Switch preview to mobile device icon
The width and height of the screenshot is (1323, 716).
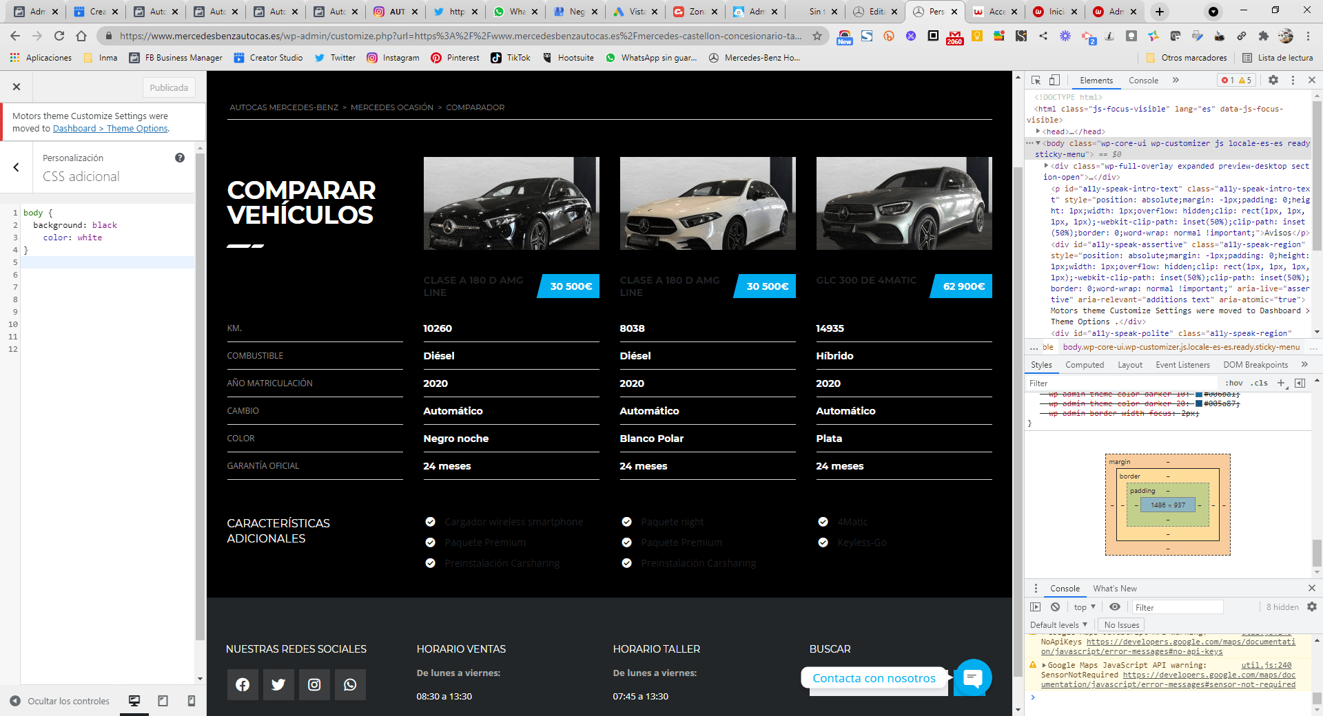click(x=192, y=701)
